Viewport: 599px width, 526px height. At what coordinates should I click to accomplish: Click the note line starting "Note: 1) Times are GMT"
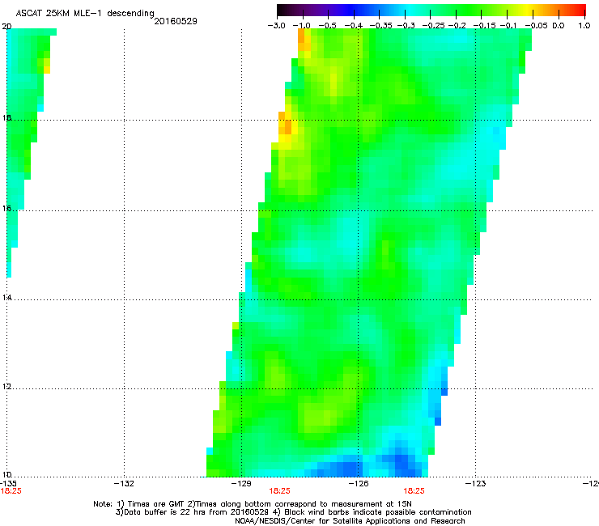[253, 504]
